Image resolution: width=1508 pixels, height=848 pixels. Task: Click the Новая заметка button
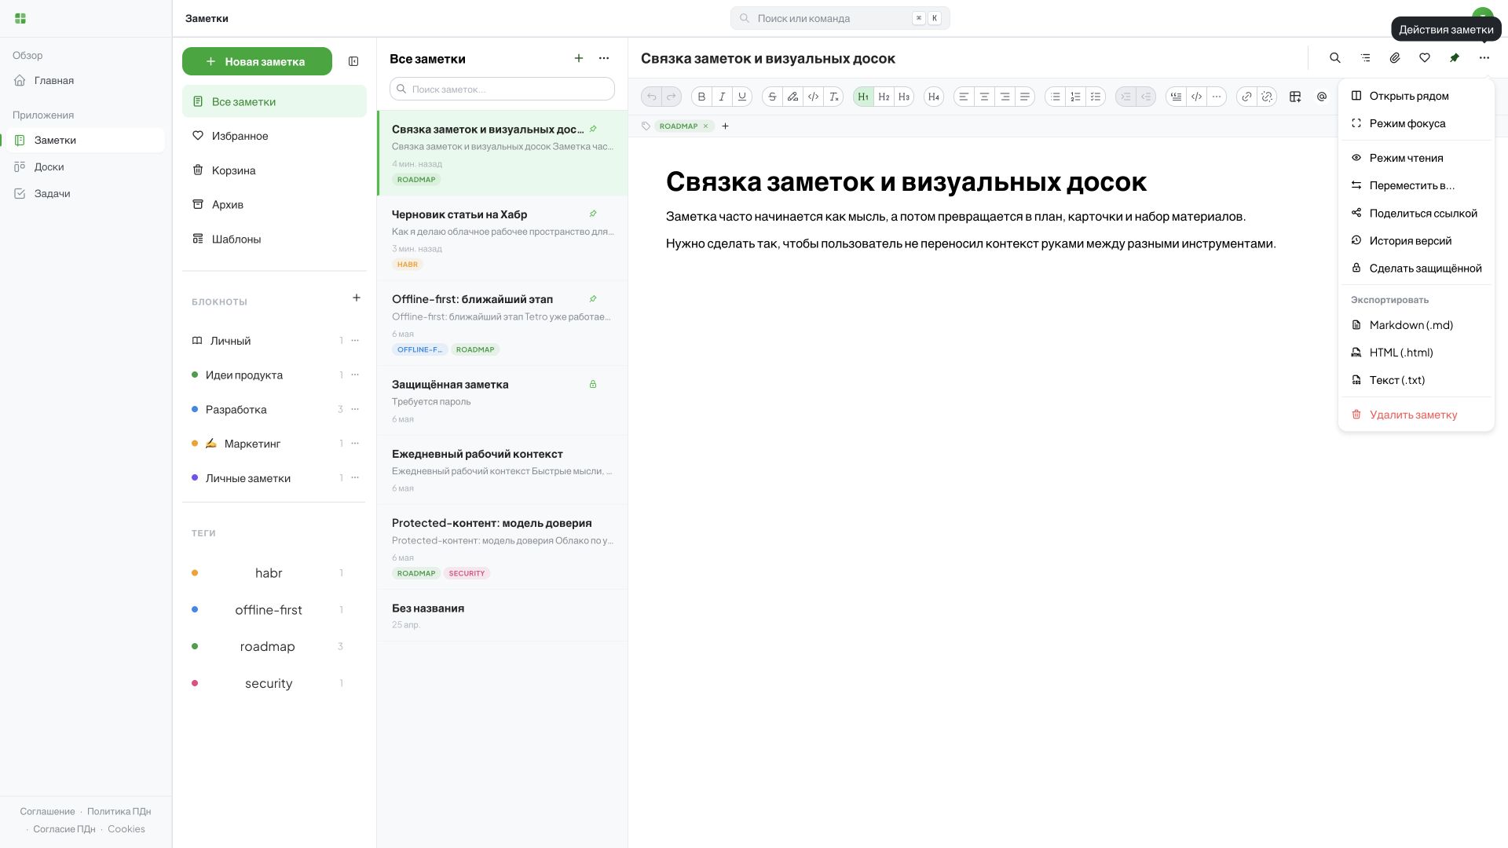point(257,61)
